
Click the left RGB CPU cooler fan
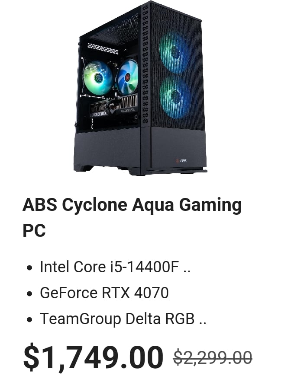pos(97,78)
